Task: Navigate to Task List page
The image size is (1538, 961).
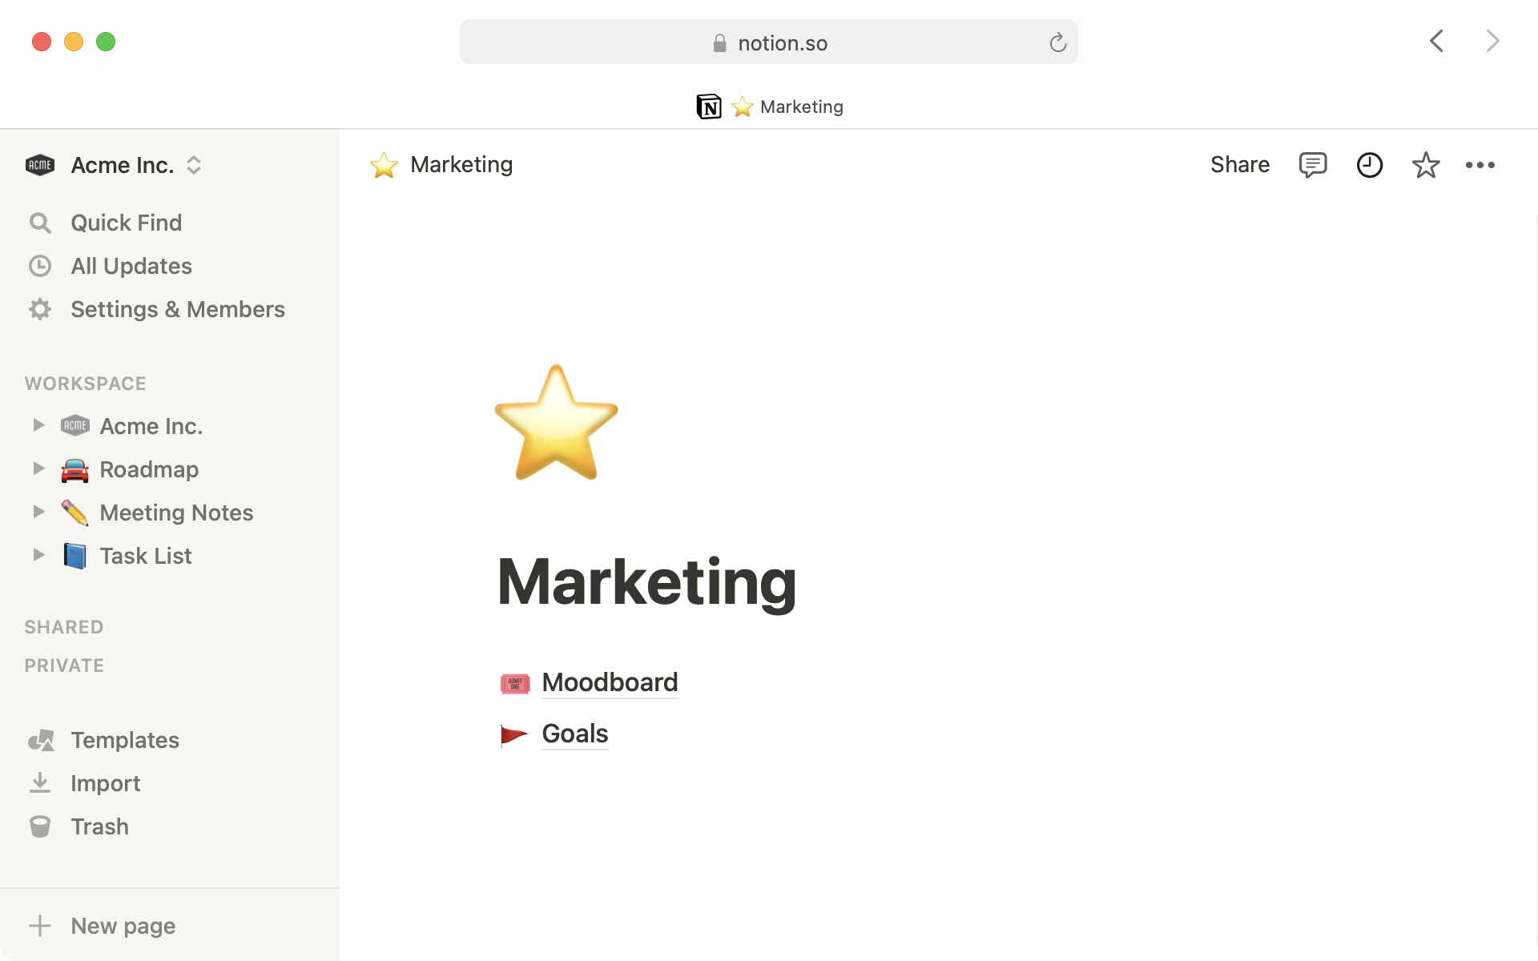Action: 145,556
